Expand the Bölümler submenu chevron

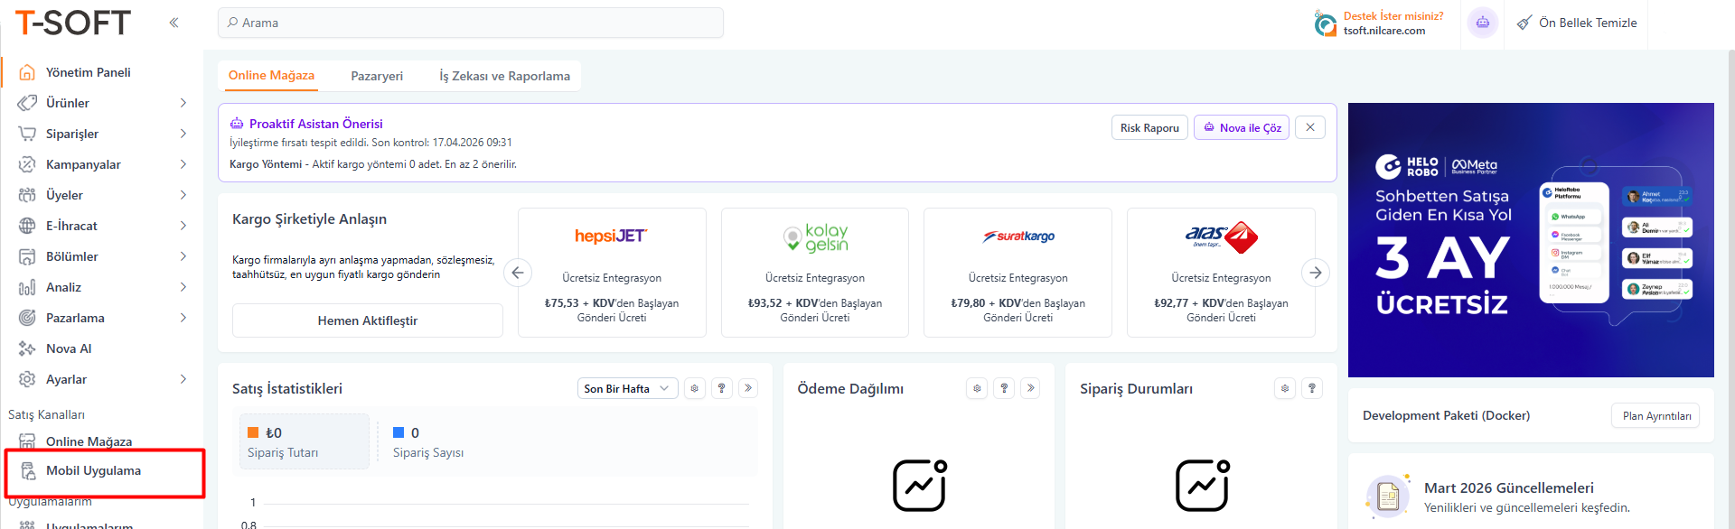click(183, 256)
